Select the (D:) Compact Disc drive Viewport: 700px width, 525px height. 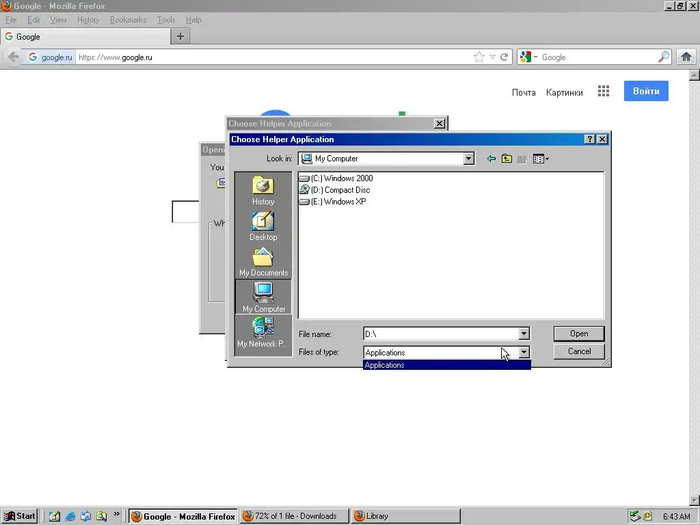[x=335, y=190]
